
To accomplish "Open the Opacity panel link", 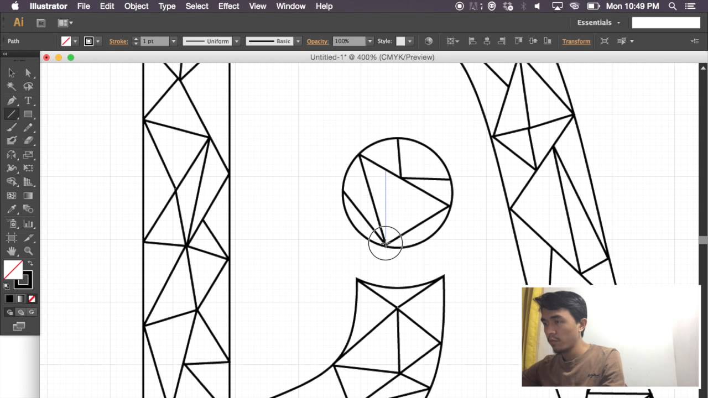I will (317, 41).
